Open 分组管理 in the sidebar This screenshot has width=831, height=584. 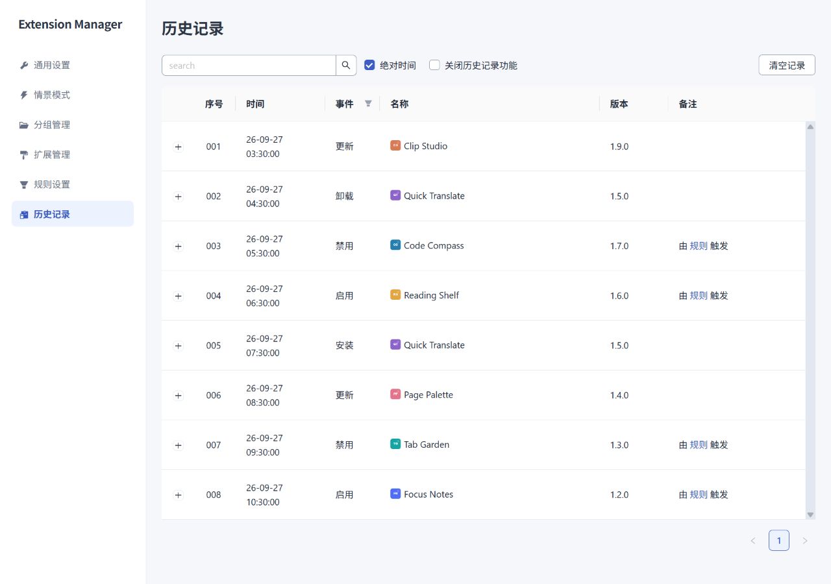pos(73,125)
